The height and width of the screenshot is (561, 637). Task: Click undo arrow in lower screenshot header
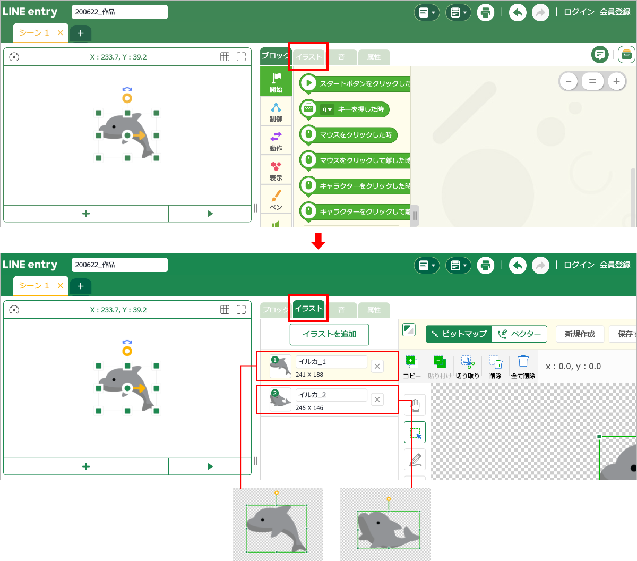click(x=518, y=265)
